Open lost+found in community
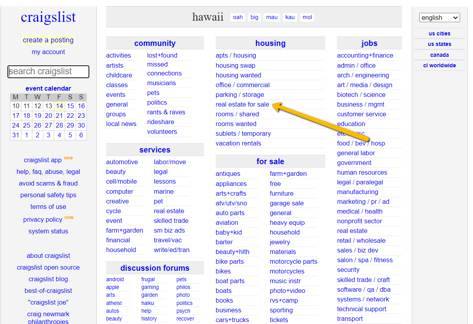This screenshot has width=473, height=324. [x=162, y=55]
